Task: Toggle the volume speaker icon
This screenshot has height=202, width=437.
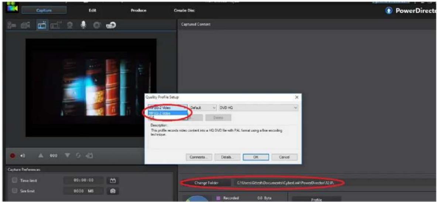Action: pyautogui.click(x=23, y=156)
